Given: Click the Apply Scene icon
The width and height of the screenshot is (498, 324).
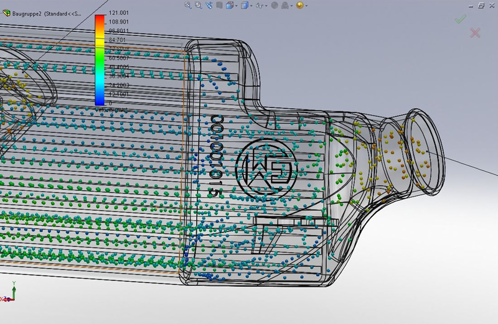Looking at the screenshot, I should (x=284, y=5).
